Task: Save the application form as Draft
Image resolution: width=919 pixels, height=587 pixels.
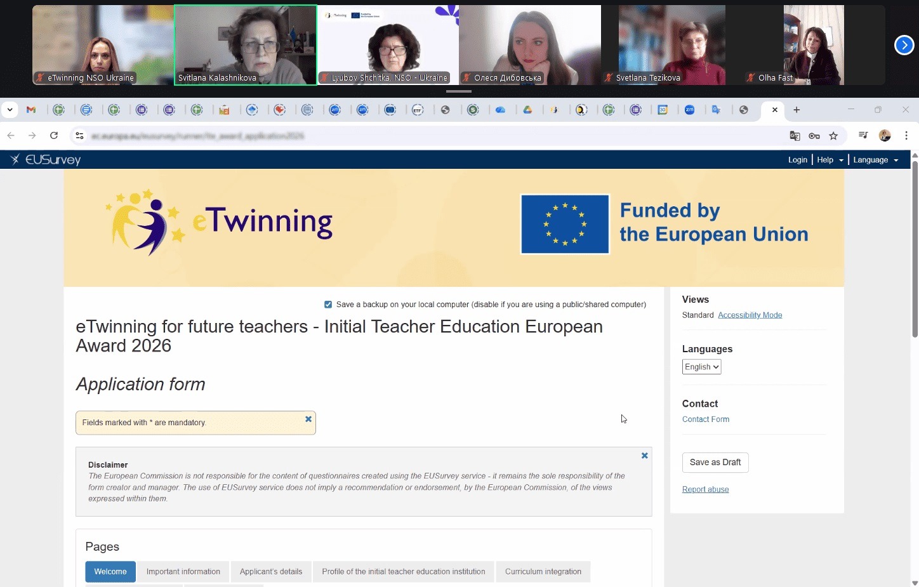Action: pos(715,463)
